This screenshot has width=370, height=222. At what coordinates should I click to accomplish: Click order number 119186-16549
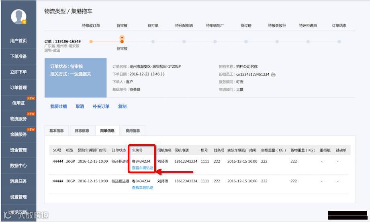coord(68,41)
